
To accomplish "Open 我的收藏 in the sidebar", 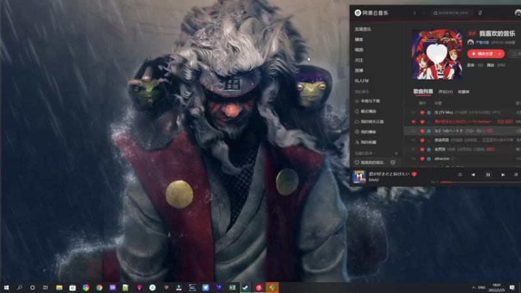I will [365, 142].
